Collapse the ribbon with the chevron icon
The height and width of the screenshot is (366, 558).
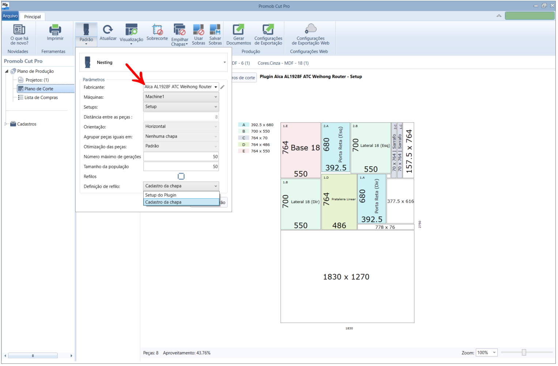click(x=499, y=16)
